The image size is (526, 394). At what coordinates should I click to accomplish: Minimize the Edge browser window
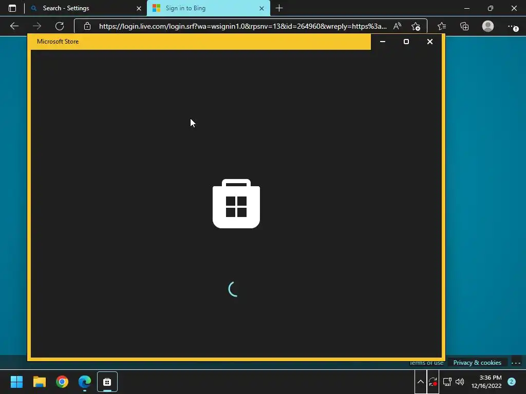click(466, 8)
